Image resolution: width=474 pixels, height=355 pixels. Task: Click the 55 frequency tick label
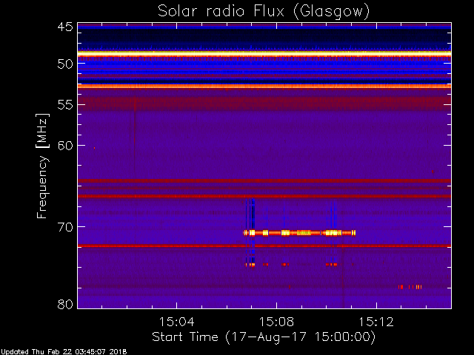coord(65,105)
